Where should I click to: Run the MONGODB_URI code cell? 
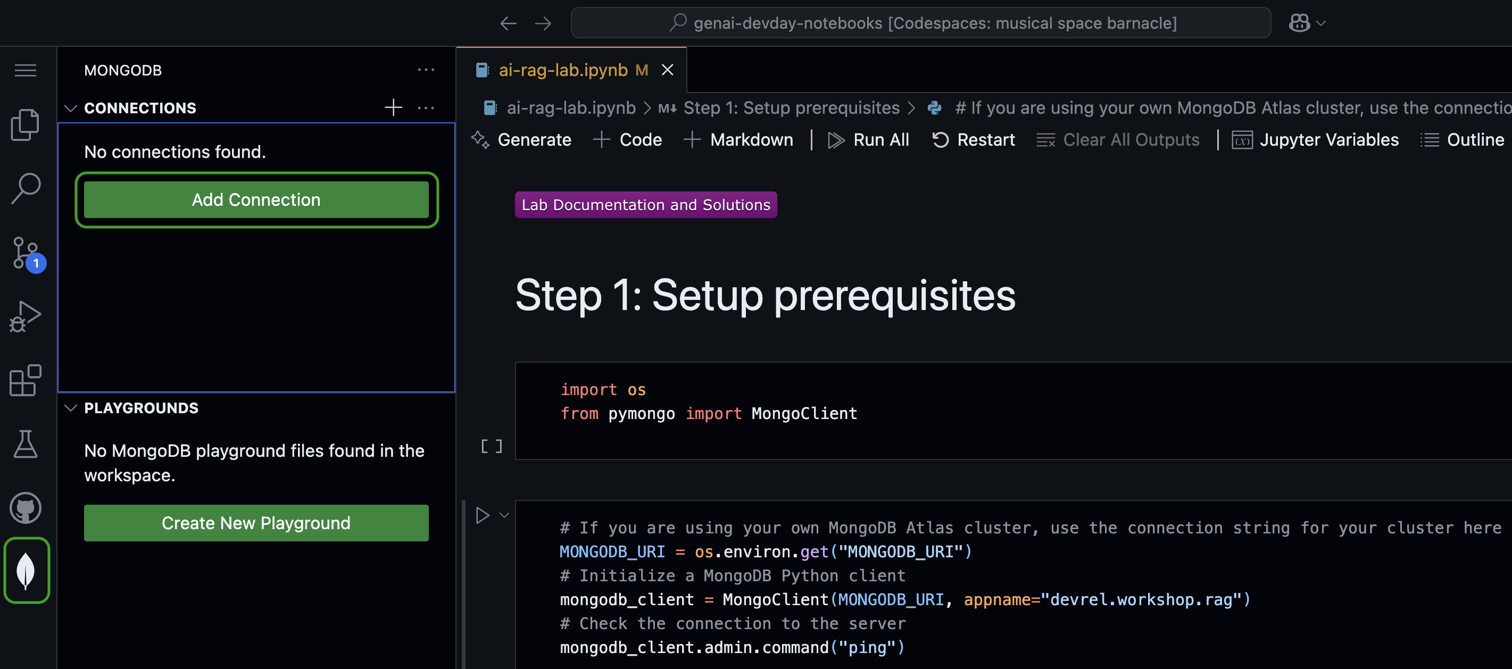coord(482,515)
